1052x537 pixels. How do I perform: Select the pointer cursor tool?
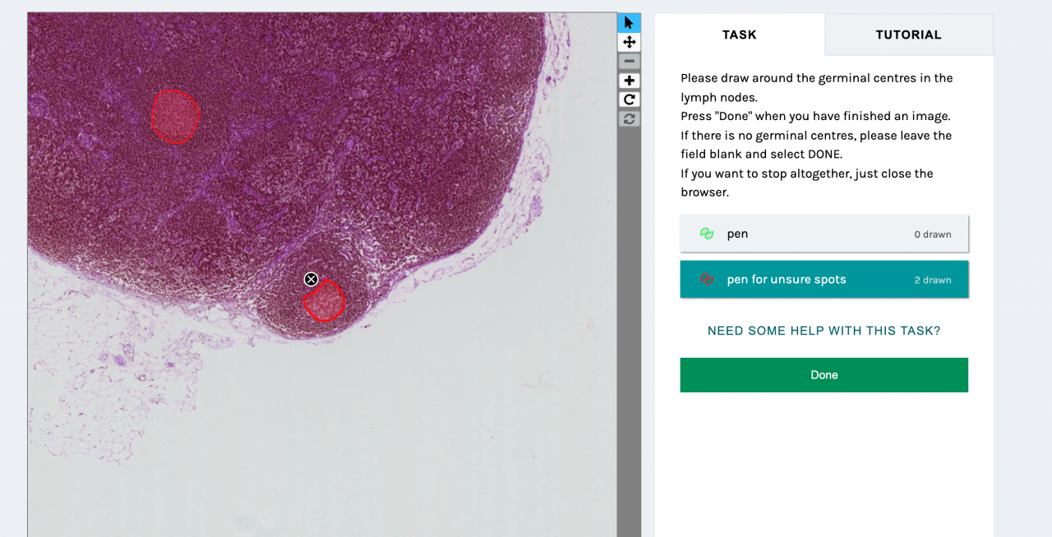(629, 23)
